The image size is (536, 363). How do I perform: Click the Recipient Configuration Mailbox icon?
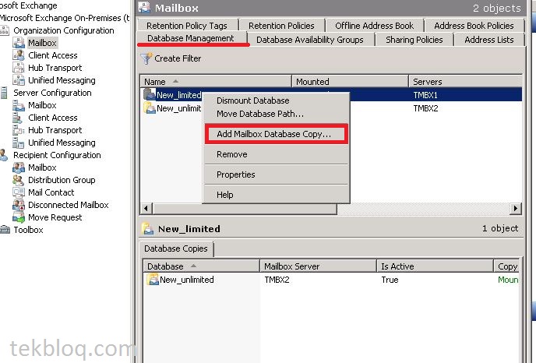19,167
